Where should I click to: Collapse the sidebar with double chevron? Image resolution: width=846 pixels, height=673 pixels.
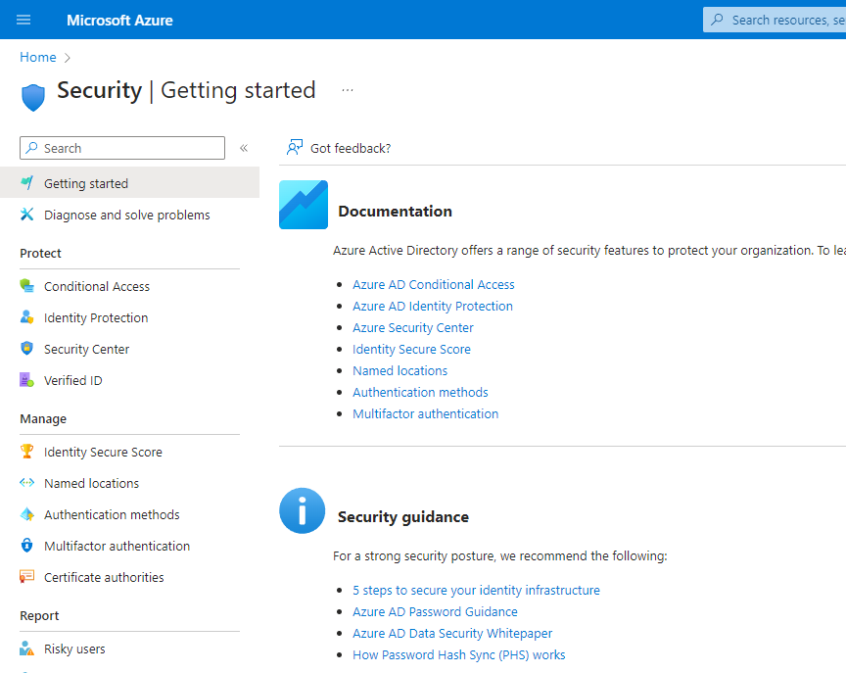click(x=244, y=148)
